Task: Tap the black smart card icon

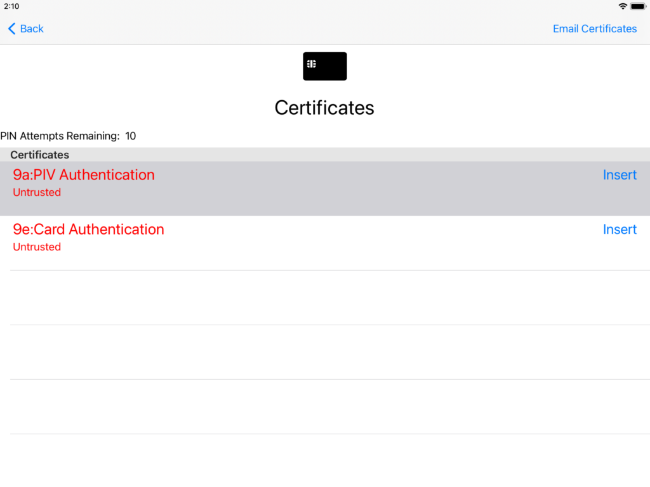Action: [x=324, y=66]
